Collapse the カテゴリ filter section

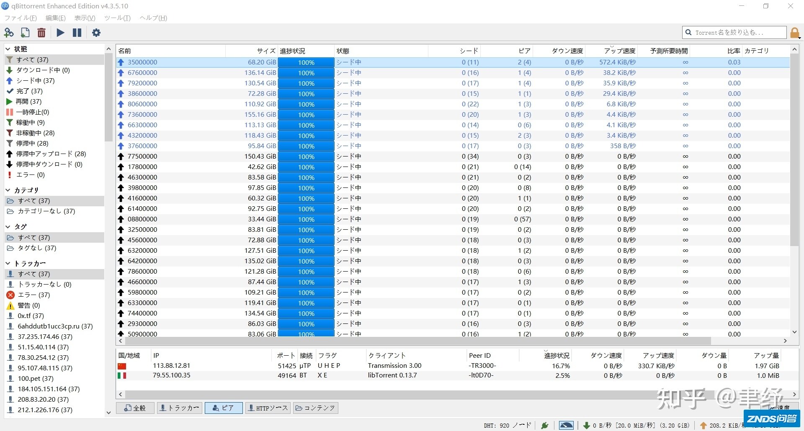click(x=8, y=190)
